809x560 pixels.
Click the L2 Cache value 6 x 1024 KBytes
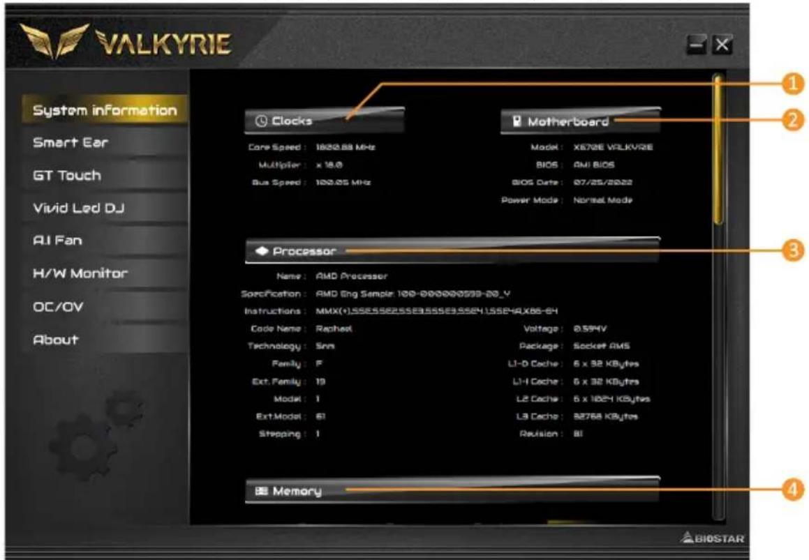click(x=611, y=399)
